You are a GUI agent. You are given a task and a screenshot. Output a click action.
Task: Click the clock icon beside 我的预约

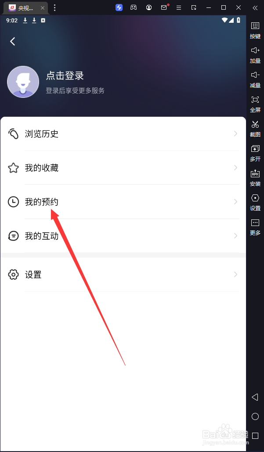point(13,202)
